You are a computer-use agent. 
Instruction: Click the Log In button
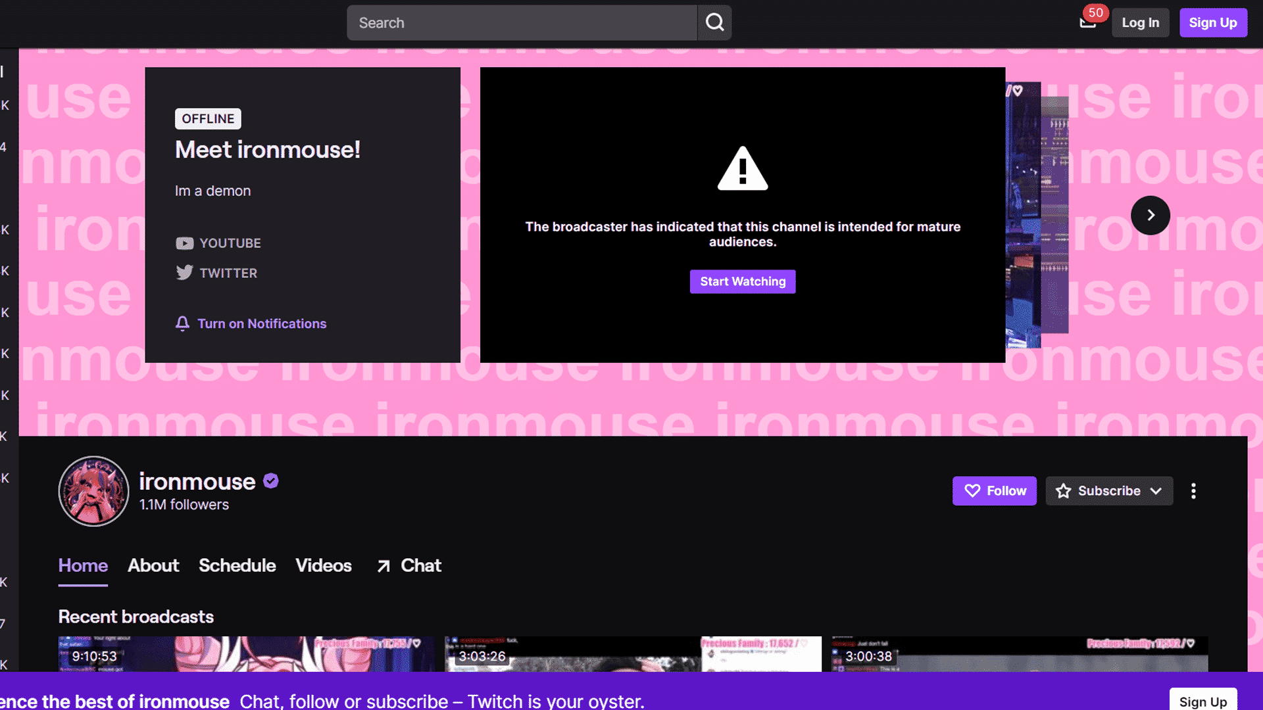click(x=1141, y=22)
